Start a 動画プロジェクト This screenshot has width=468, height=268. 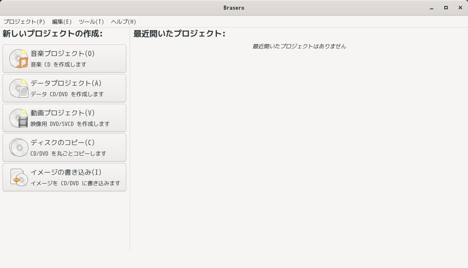64,117
